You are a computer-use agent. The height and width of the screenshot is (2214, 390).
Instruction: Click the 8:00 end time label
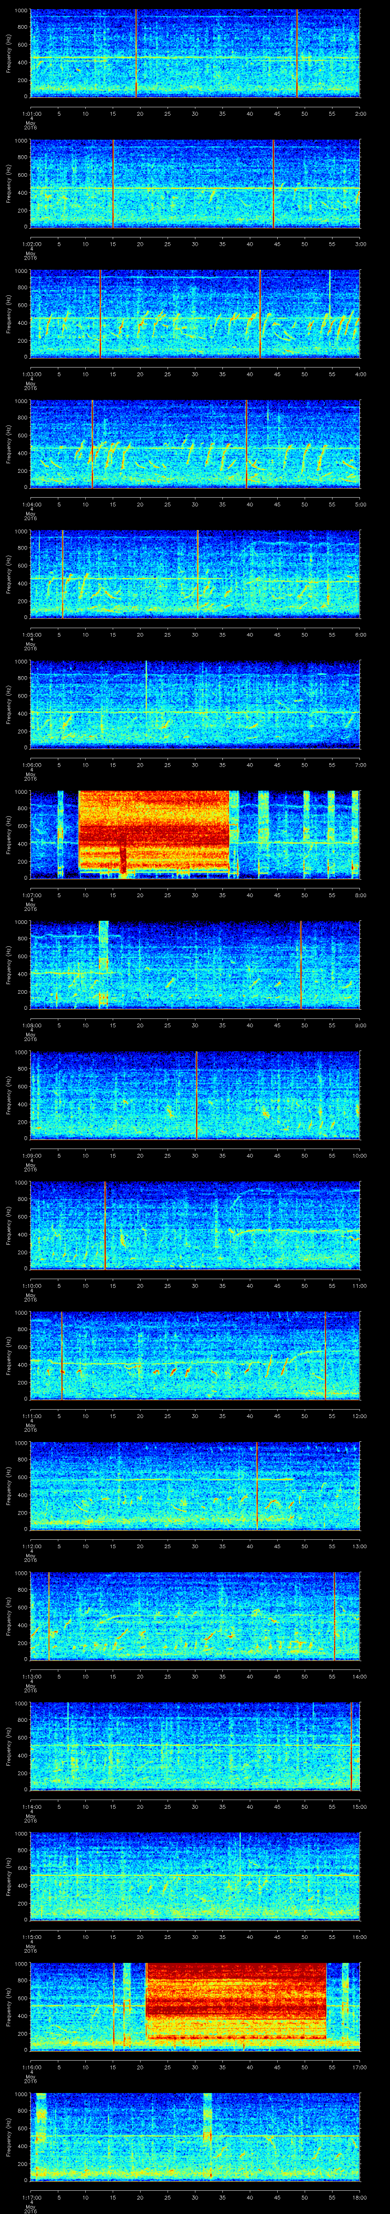click(x=360, y=896)
